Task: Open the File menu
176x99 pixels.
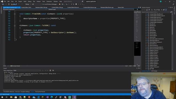Action: [5, 1]
